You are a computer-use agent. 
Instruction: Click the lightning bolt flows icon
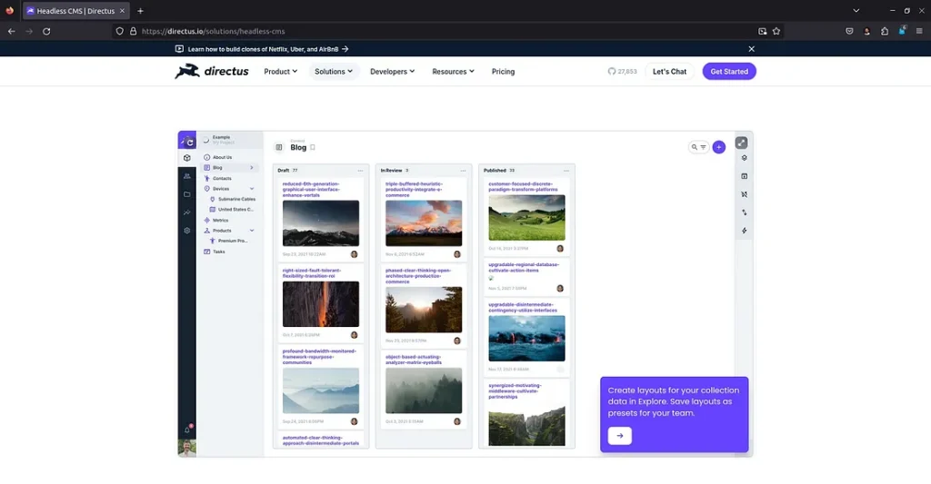coord(744,231)
